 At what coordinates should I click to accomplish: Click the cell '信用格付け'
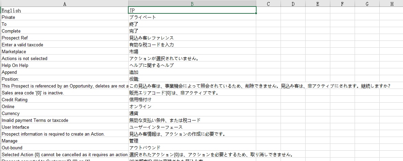coord(192,100)
